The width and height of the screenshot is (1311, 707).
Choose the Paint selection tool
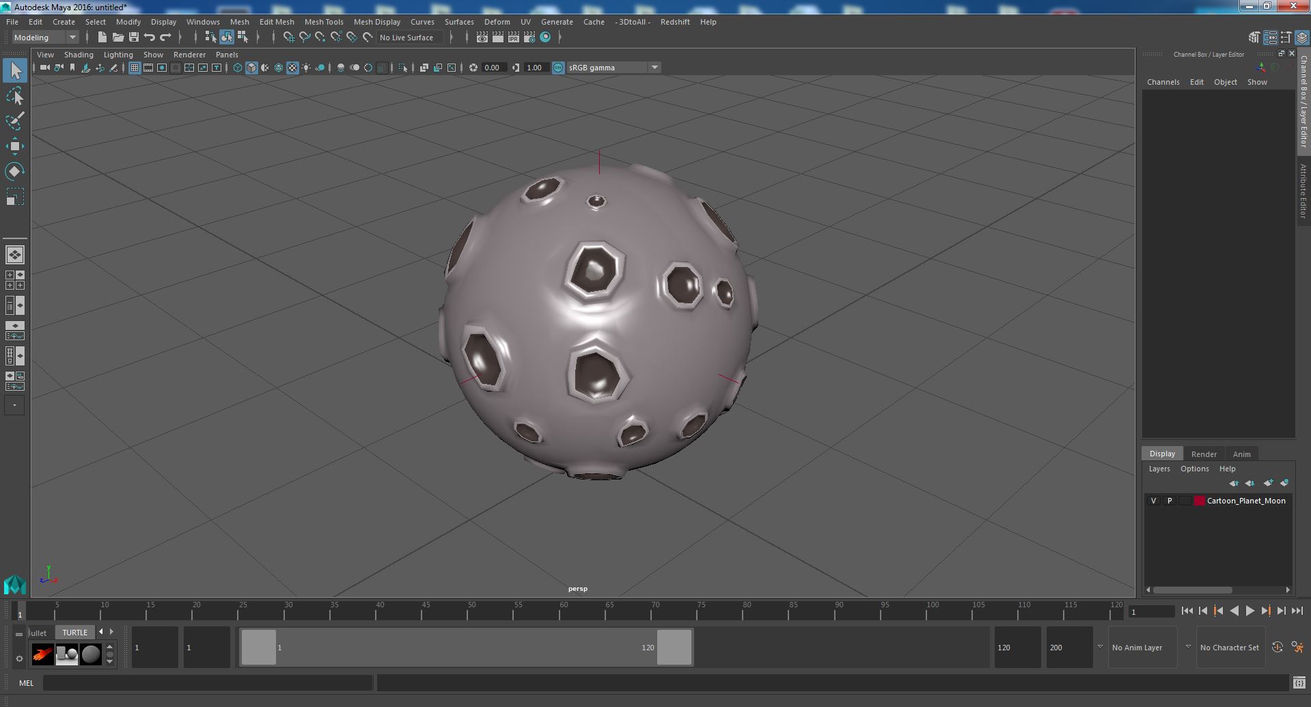tap(15, 121)
